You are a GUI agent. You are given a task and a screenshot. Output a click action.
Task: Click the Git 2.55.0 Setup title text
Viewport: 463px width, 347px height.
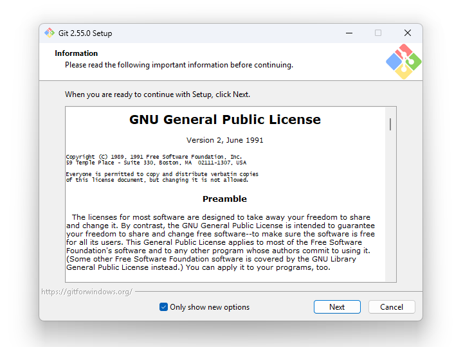tap(85, 33)
